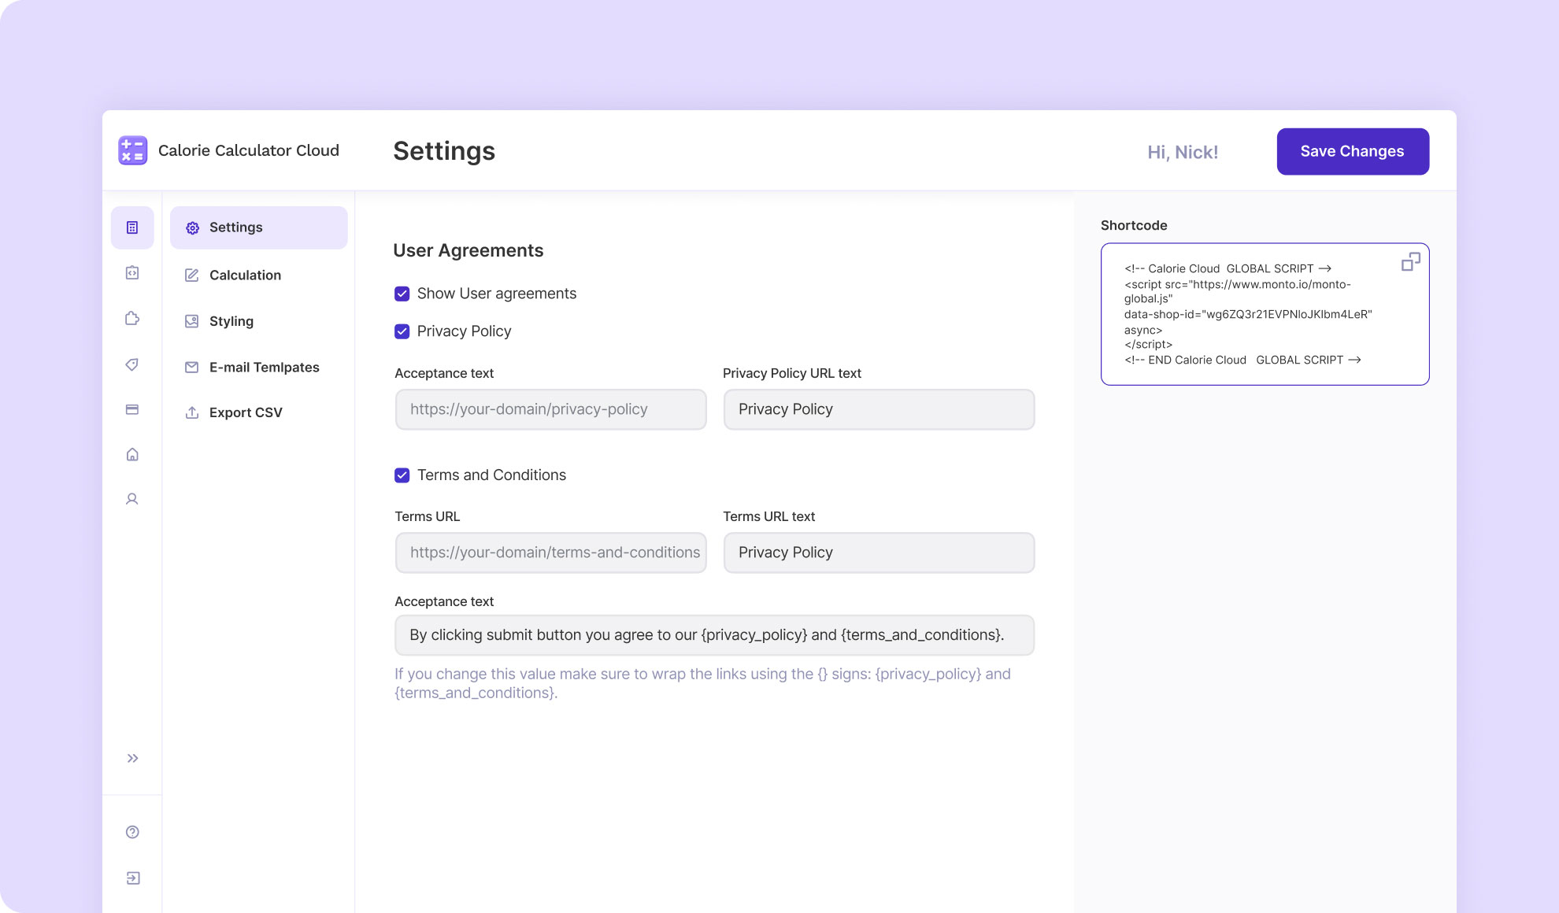
Task: Navigate to E-mail Templates section
Action: 265,366
